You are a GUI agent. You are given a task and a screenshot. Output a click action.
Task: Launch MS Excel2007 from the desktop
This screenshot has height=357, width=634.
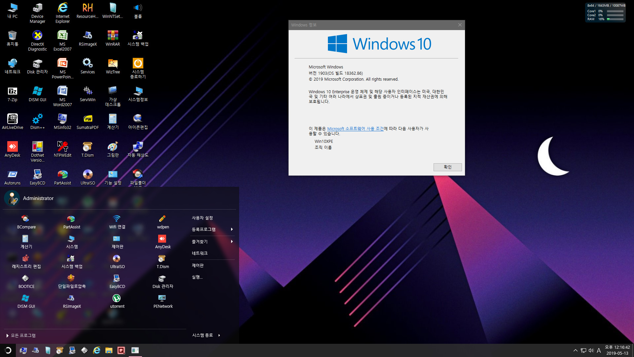62,41
